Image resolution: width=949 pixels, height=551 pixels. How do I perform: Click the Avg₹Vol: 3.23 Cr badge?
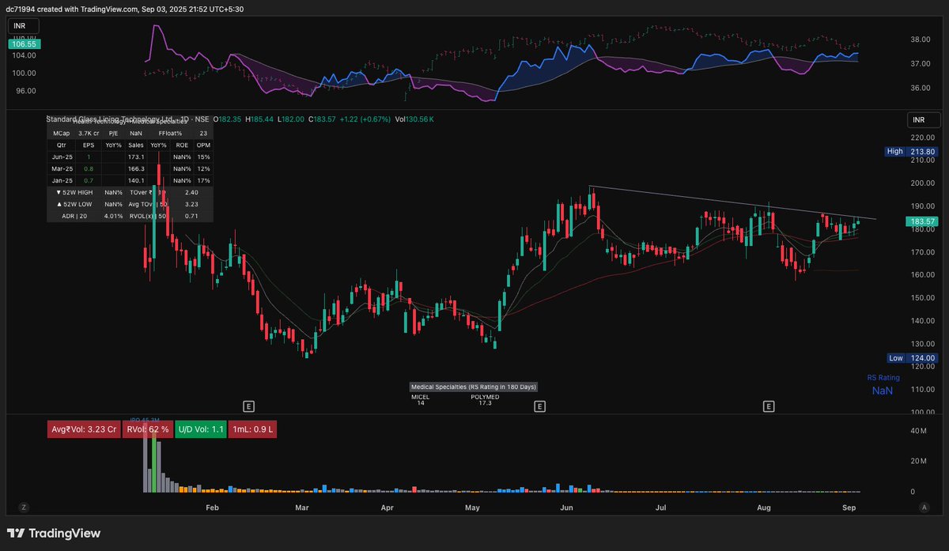point(83,428)
